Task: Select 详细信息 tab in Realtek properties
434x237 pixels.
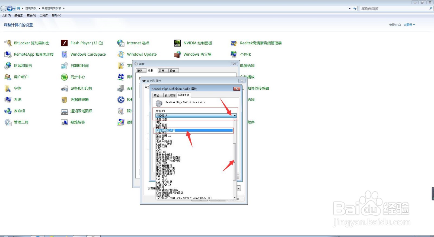Action: 184,95
